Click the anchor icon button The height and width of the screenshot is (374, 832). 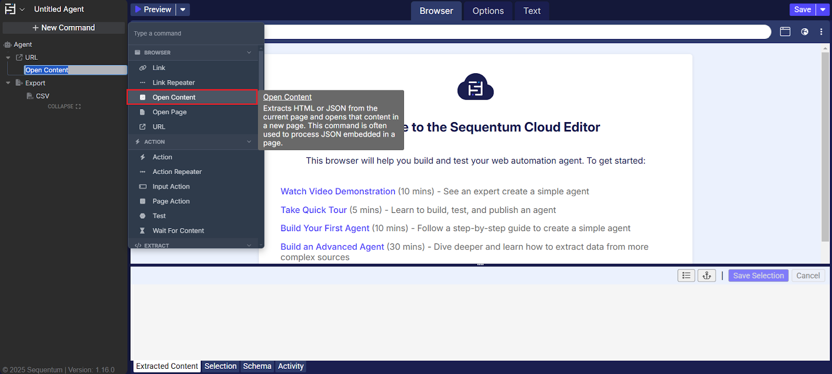coord(707,275)
